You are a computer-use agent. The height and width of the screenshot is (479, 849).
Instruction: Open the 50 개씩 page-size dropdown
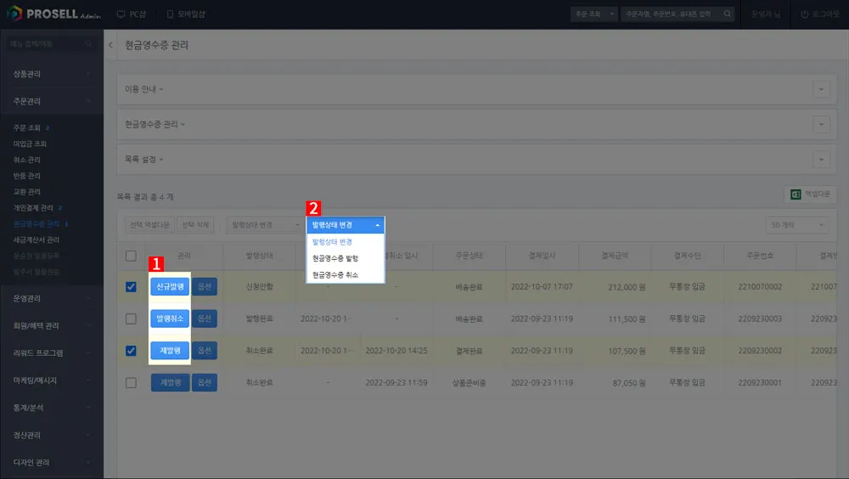pos(797,225)
